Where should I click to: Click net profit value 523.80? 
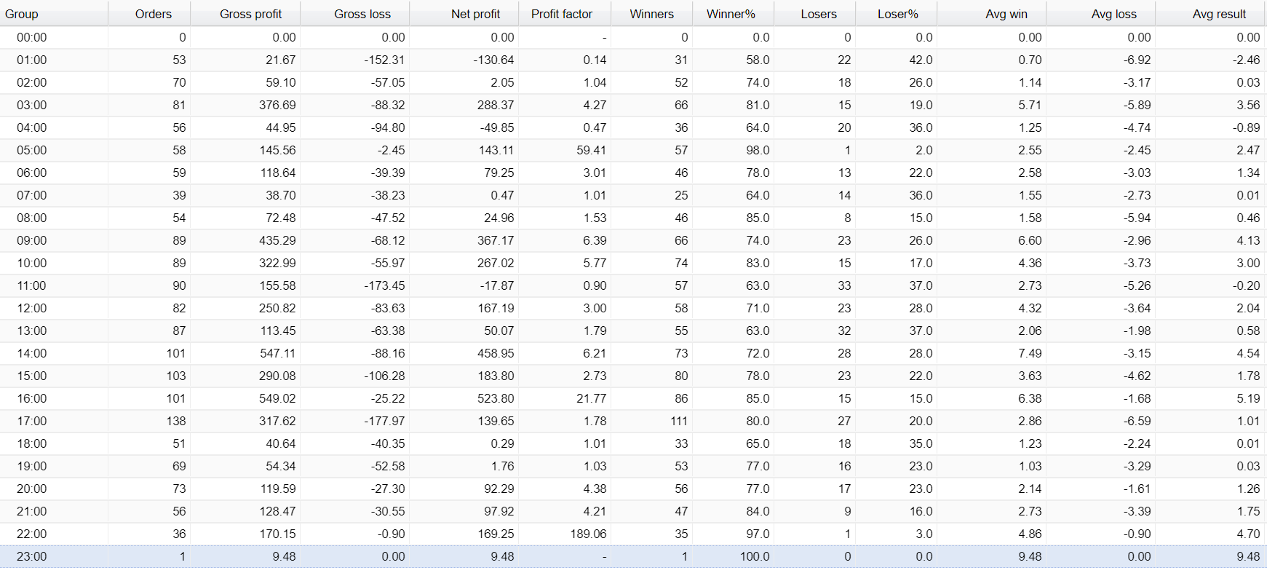click(x=496, y=398)
